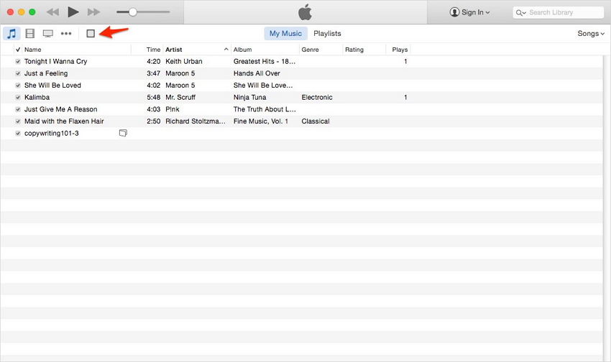
Task: Switch to the TV Shows library icon
Action: pyautogui.click(x=47, y=34)
